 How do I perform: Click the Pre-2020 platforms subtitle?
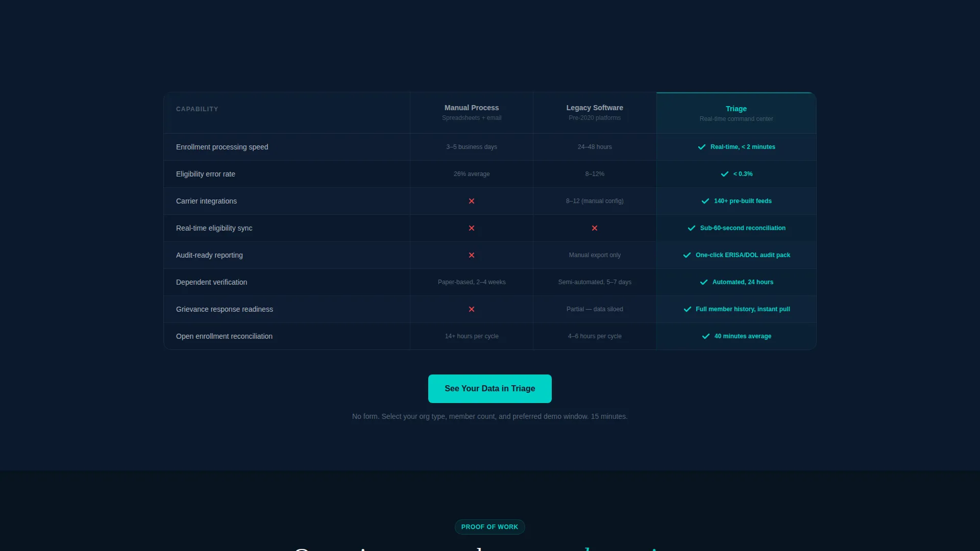[595, 118]
